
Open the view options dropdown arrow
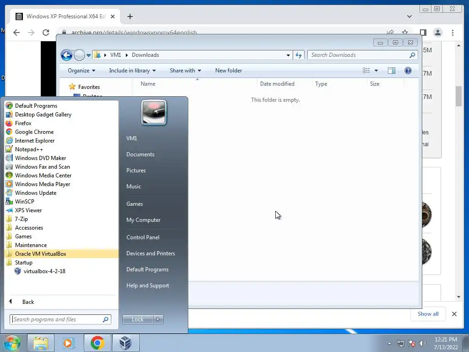point(376,71)
